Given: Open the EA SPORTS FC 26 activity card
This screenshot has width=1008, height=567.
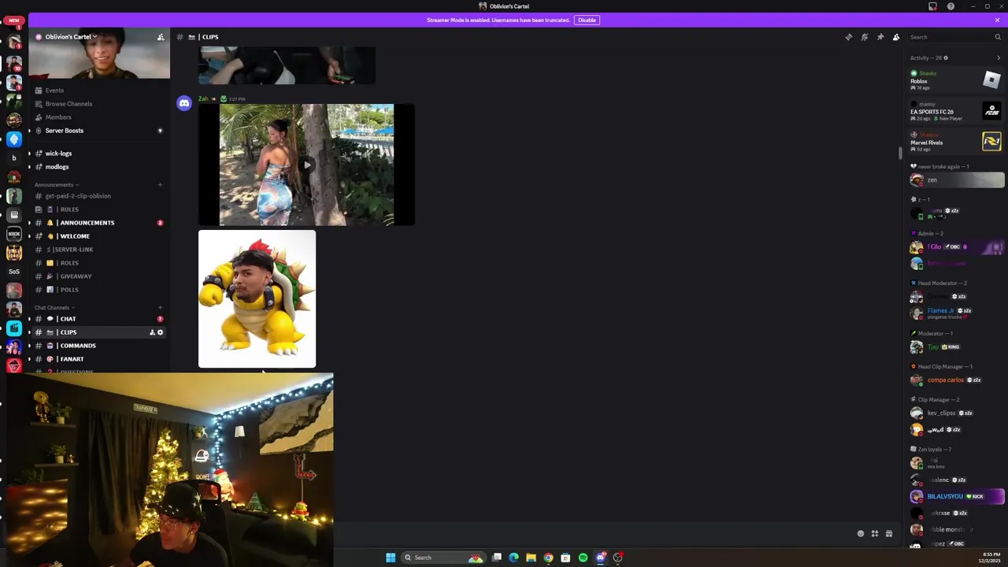Looking at the screenshot, I should tap(955, 110).
